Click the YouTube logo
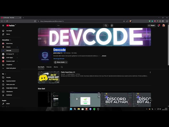This screenshot has height=127, width=169. pyautogui.click(x=10, y=25)
